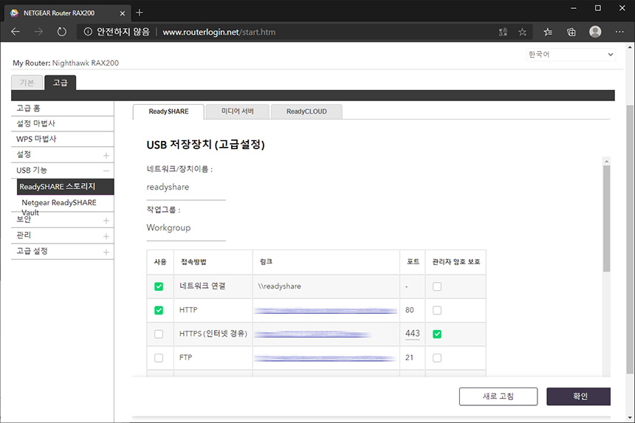Click the 관리자 암호 보호 column header
The width and height of the screenshot is (635, 423).
(x=456, y=262)
